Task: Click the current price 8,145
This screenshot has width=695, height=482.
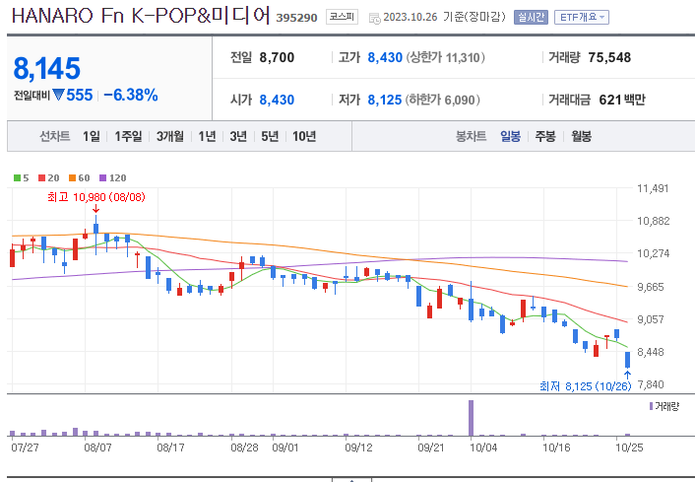Action: [x=47, y=68]
